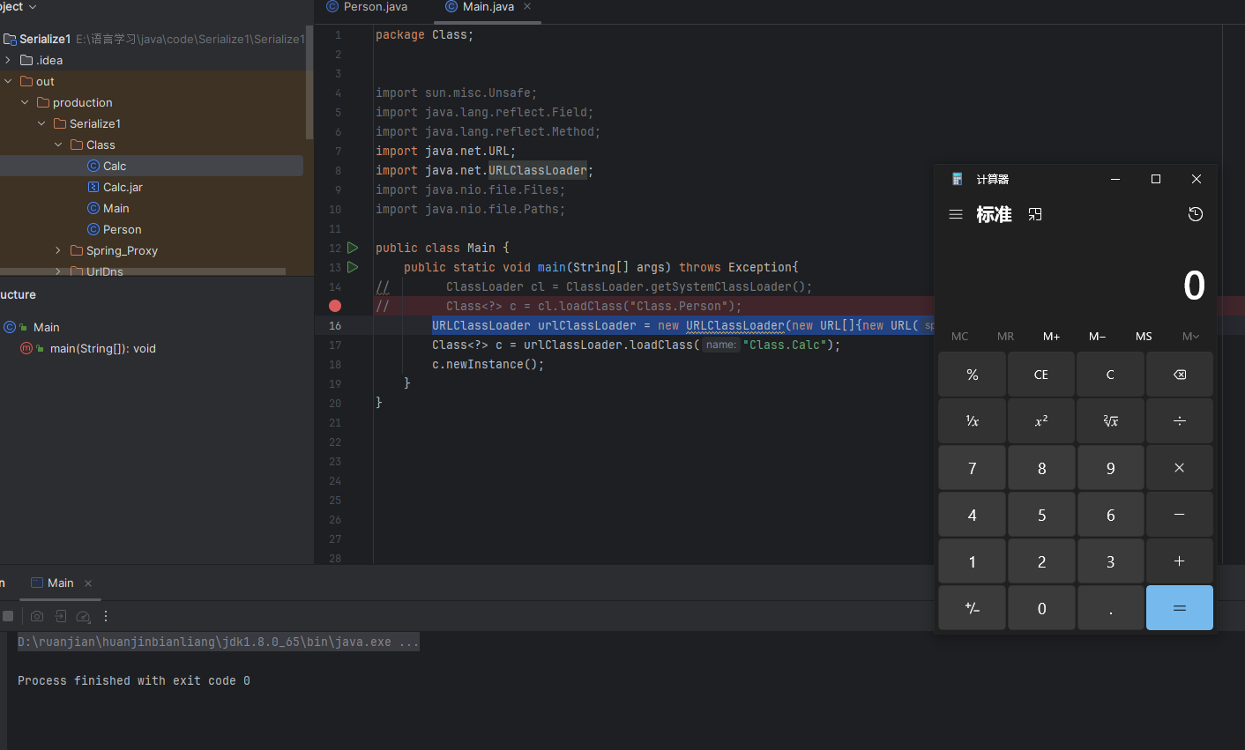Click the Calculator display value 0
The height and width of the screenshot is (750, 1245).
(x=1194, y=285)
